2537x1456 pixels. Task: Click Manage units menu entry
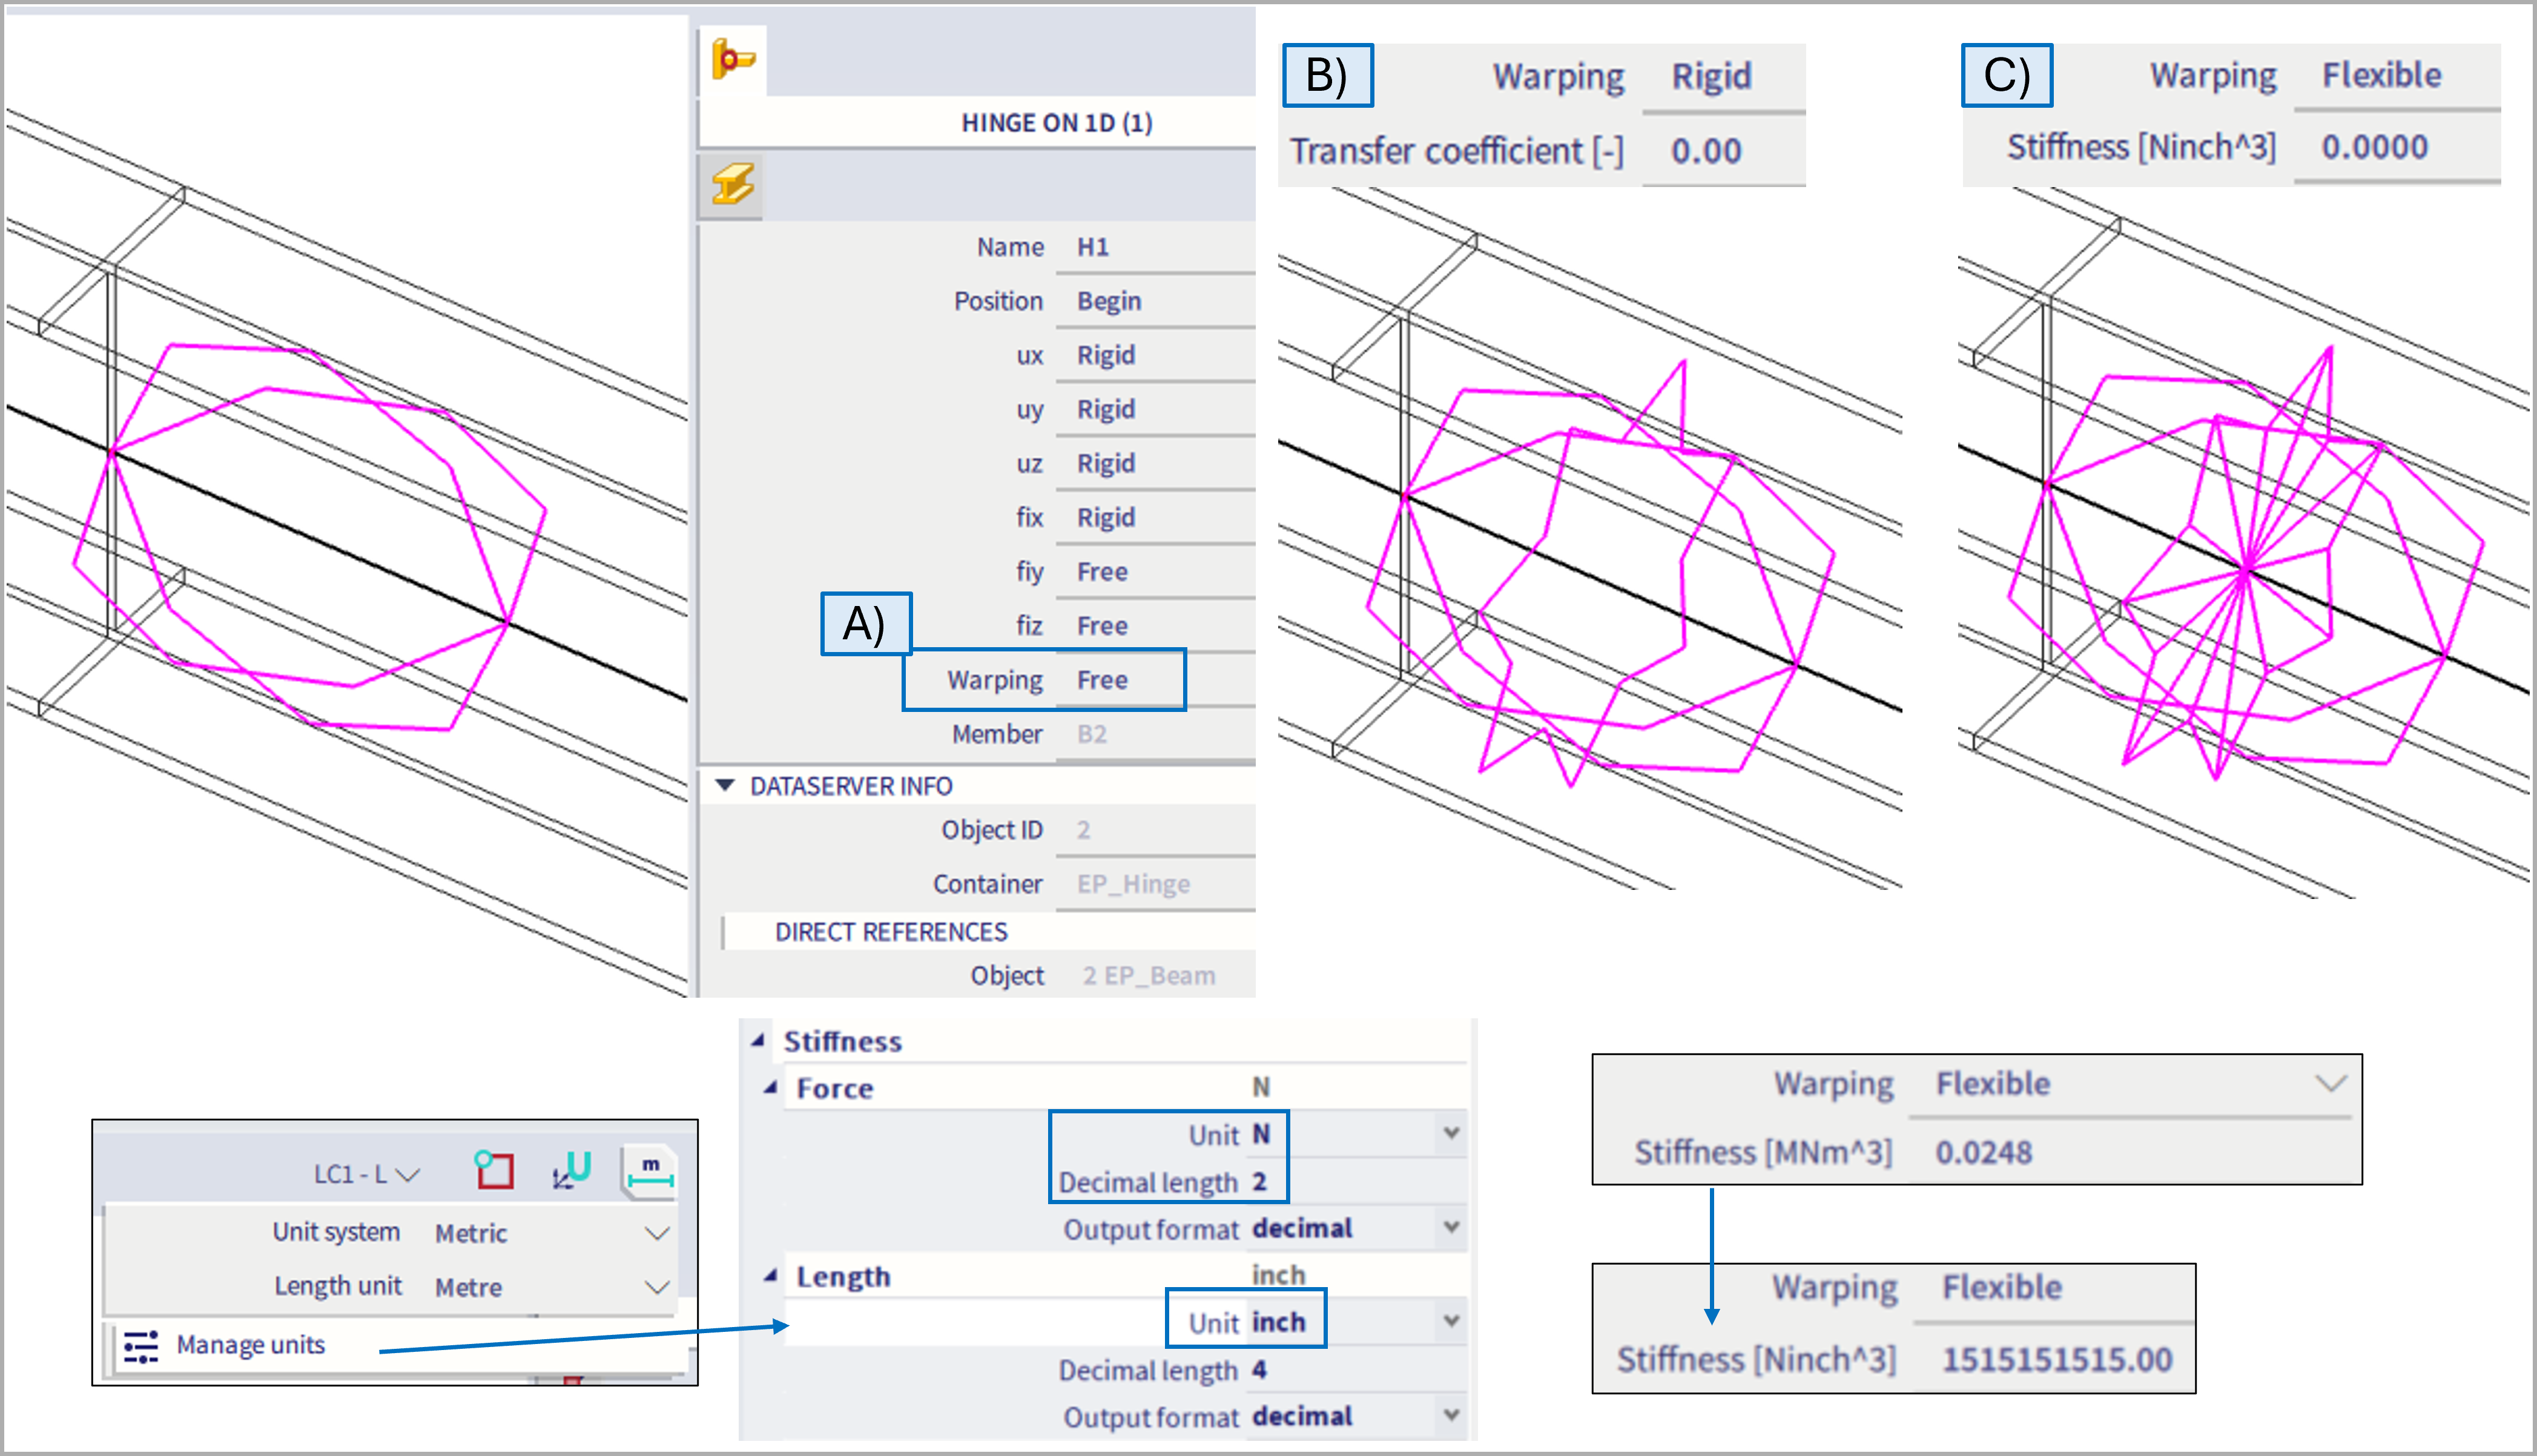(x=250, y=1345)
